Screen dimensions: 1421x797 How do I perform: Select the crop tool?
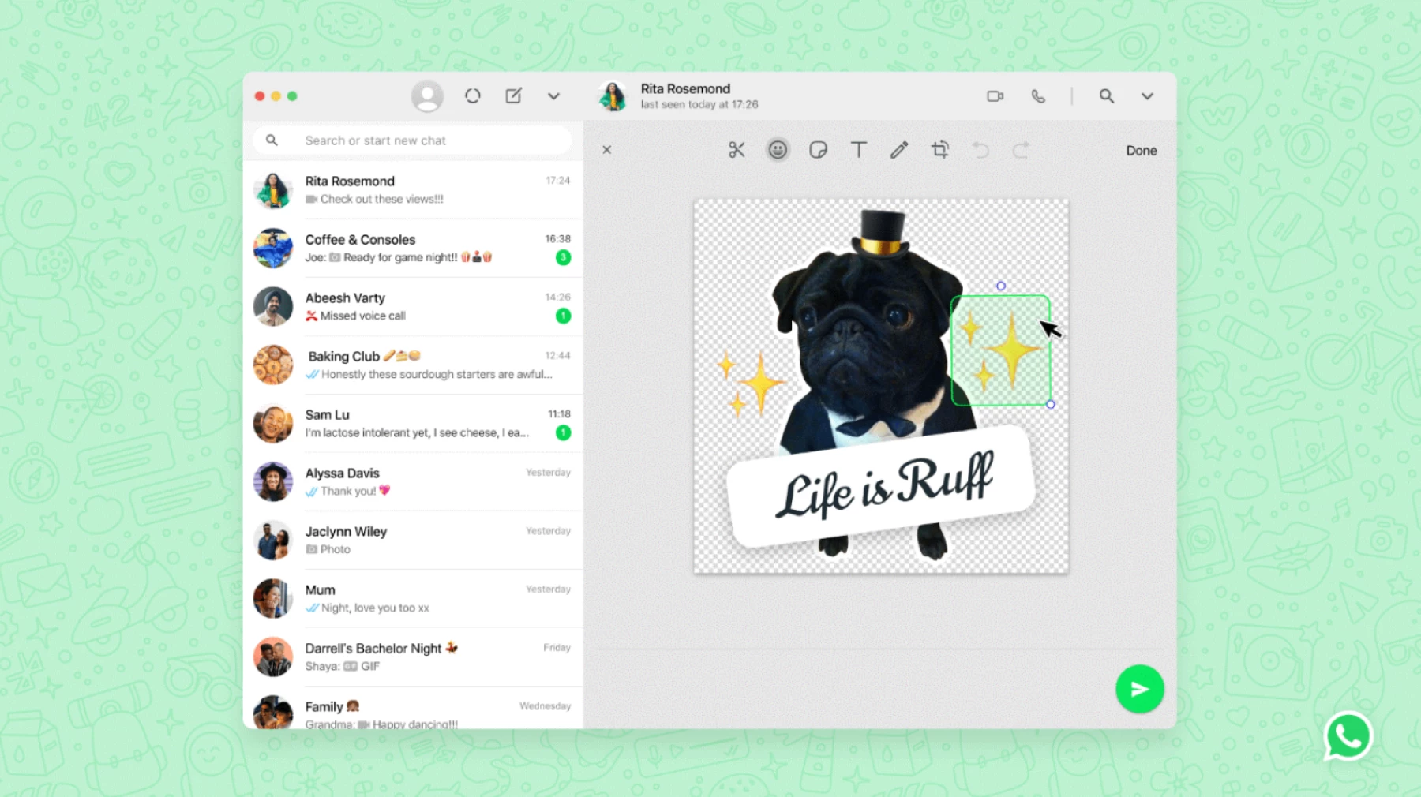[939, 149]
